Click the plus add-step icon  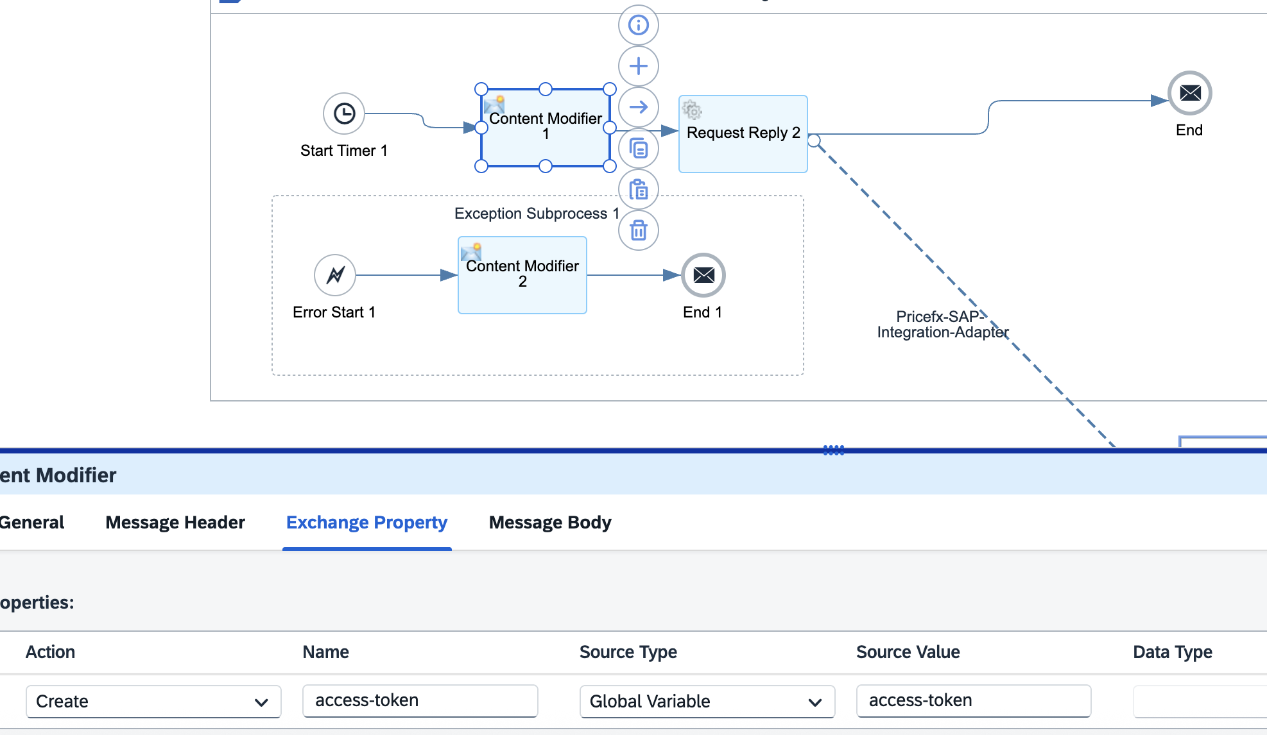click(x=638, y=66)
